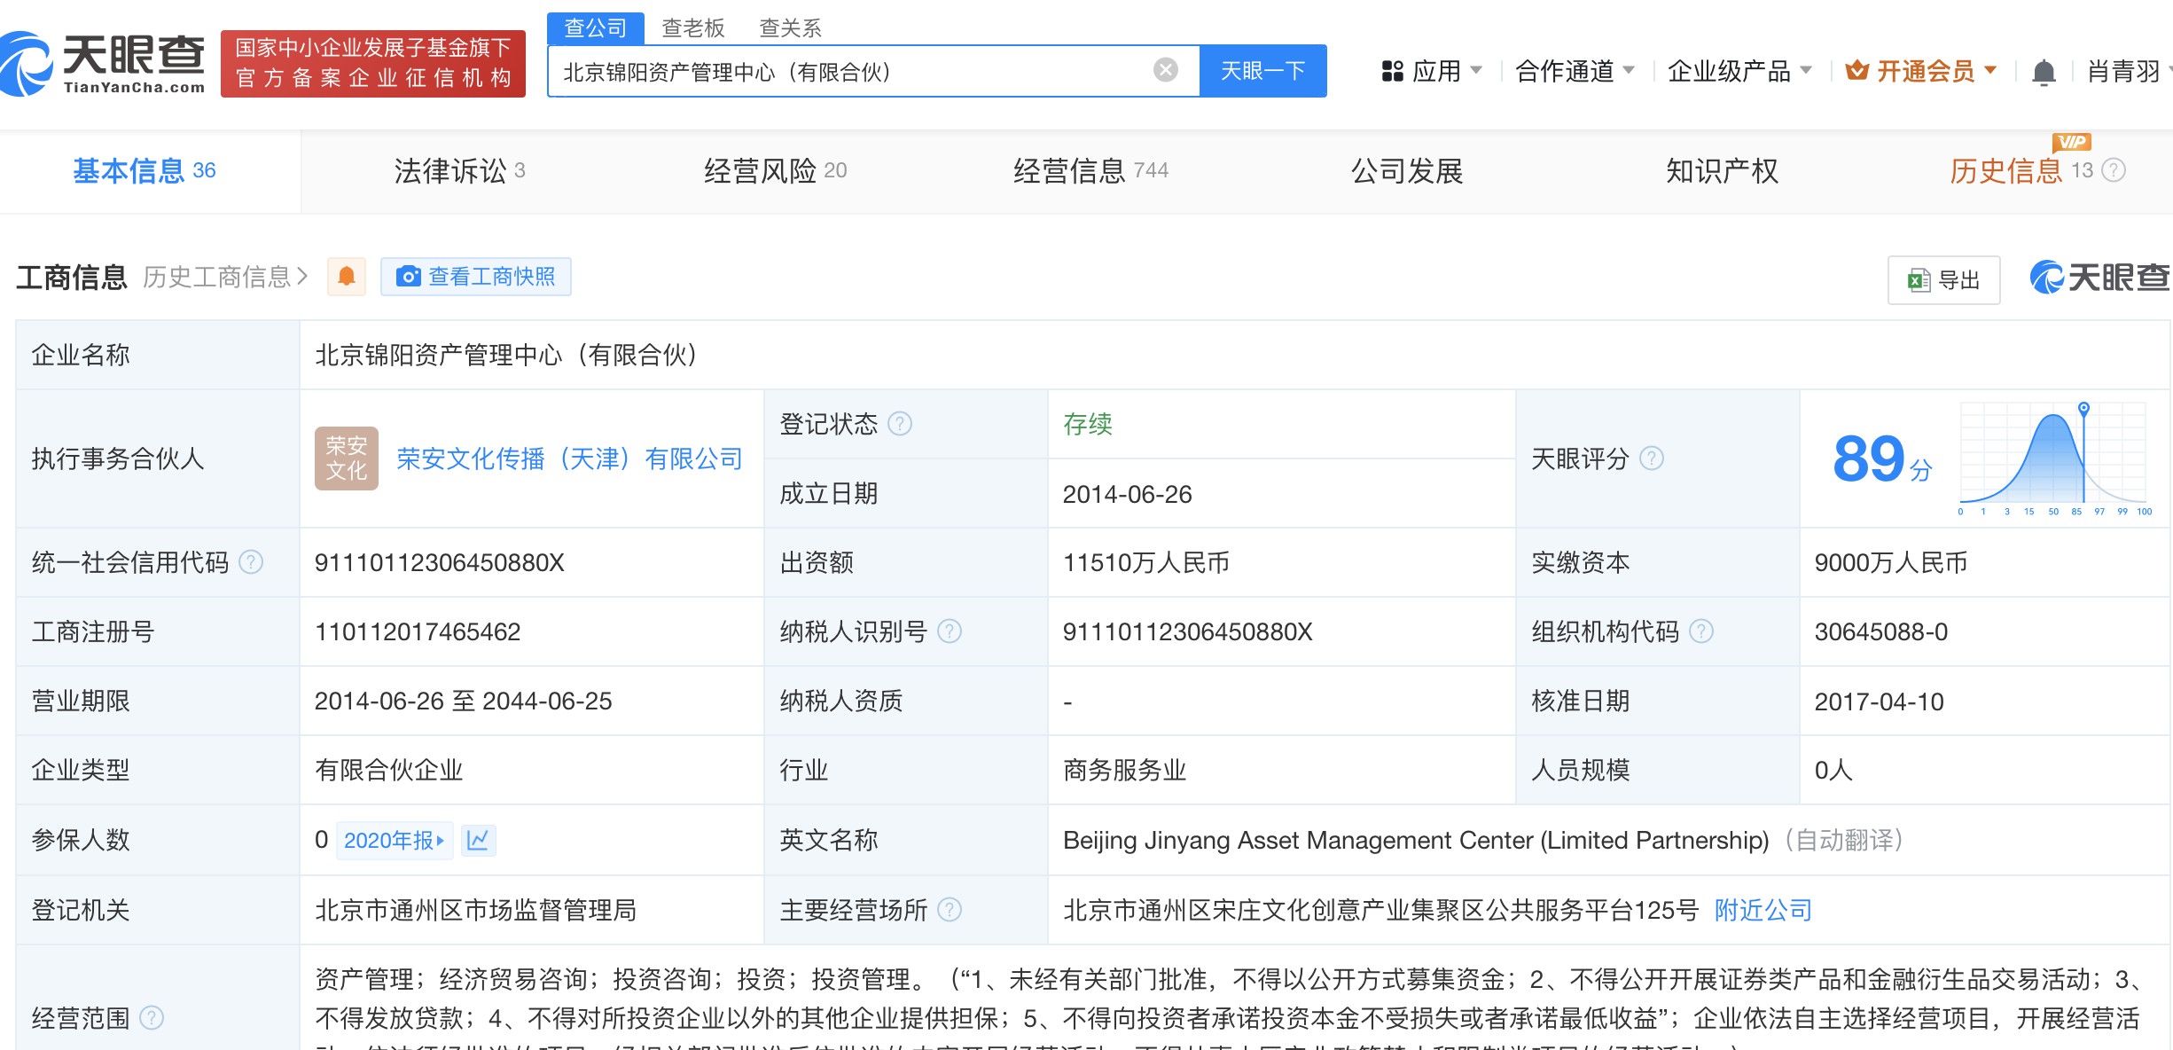The image size is (2173, 1050).
Task: Click organization code 30645088-0
Action: (1881, 631)
